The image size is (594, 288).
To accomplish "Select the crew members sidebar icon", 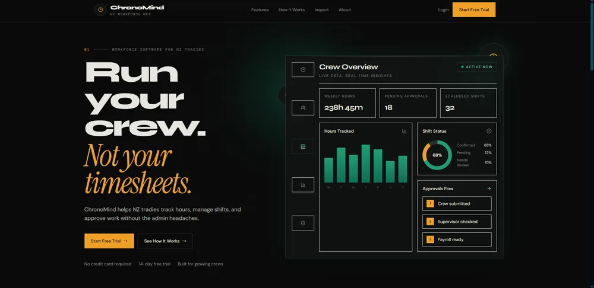I will click(303, 108).
